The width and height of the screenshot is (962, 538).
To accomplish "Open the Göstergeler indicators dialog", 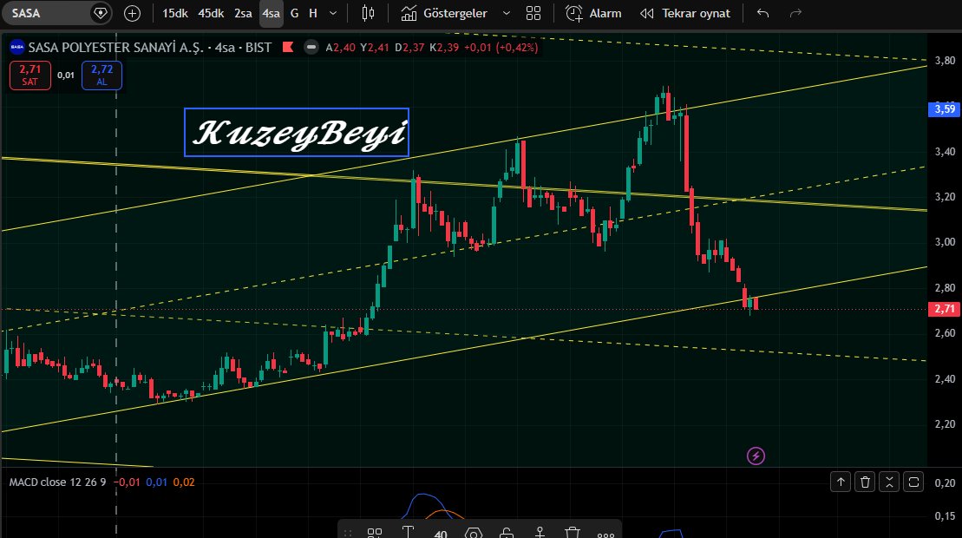I will (x=444, y=13).
